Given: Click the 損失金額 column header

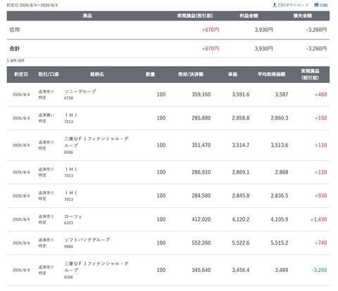Looking at the screenshot, I should tap(303, 15).
